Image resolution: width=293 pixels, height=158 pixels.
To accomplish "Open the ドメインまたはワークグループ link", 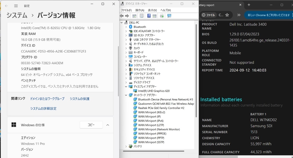I will [47, 99].
